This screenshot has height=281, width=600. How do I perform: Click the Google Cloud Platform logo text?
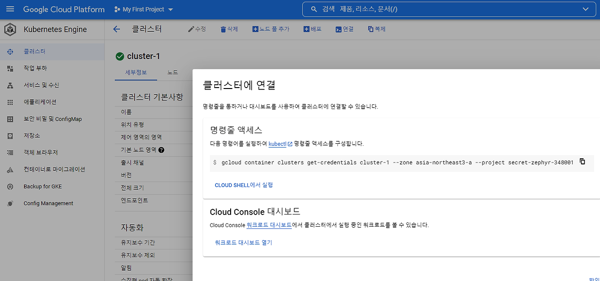point(64,9)
